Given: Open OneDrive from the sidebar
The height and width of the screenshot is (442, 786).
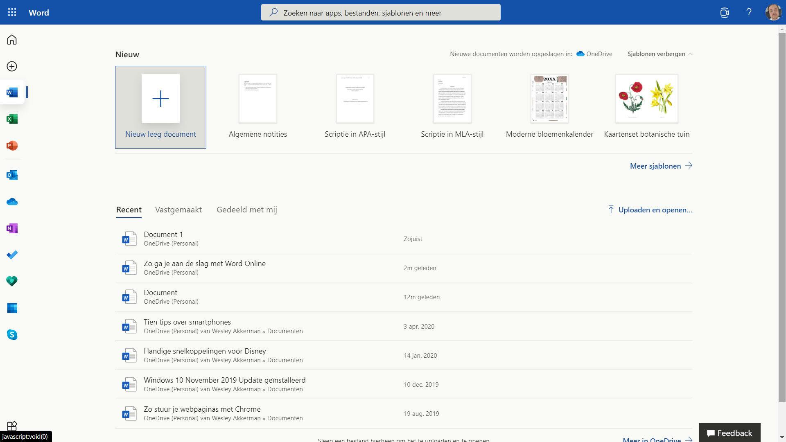Looking at the screenshot, I should coord(12,202).
